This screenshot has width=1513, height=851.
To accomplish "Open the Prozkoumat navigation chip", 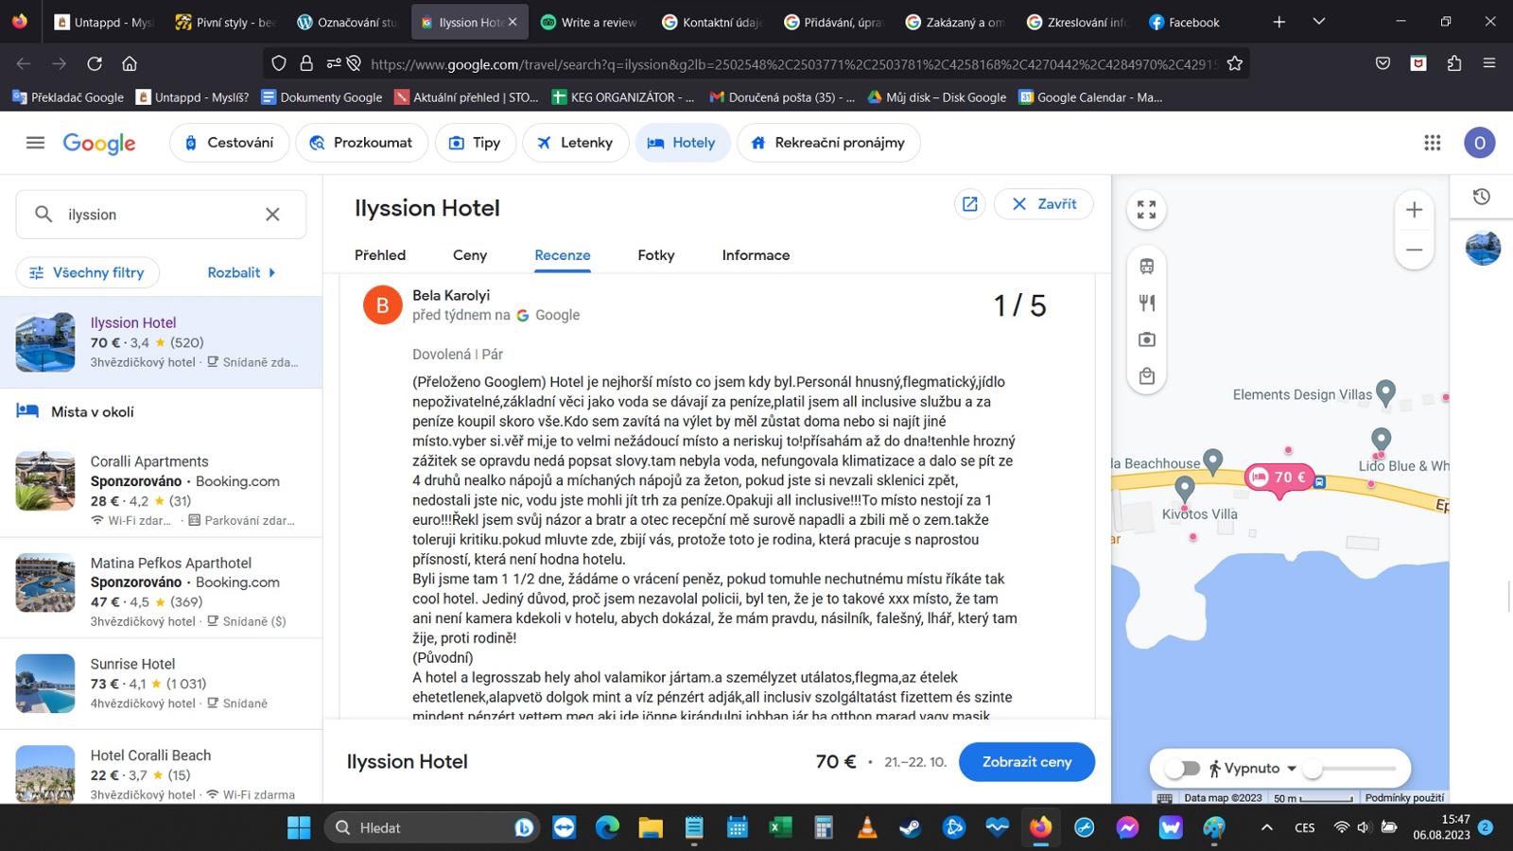I will [x=362, y=143].
